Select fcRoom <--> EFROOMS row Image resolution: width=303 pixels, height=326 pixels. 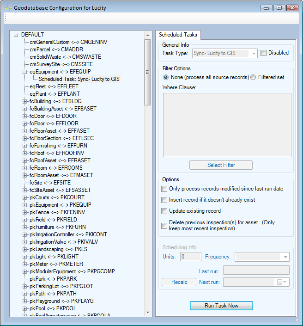click(56, 168)
